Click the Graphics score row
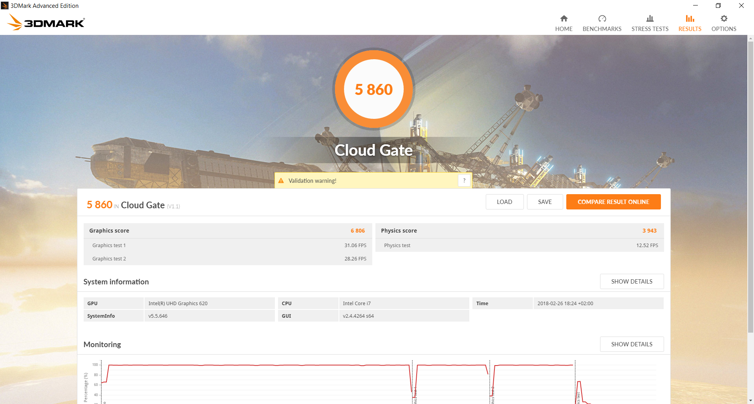 (228, 231)
